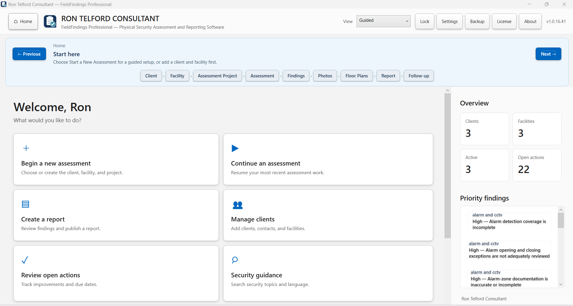Viewport: 573px width, 306px height.
Task: Go to the Report workflow step
Action: 388,76
